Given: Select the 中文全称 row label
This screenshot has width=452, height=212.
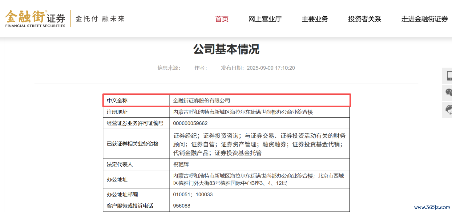Looking at the screenshot, I should point(117,101).
